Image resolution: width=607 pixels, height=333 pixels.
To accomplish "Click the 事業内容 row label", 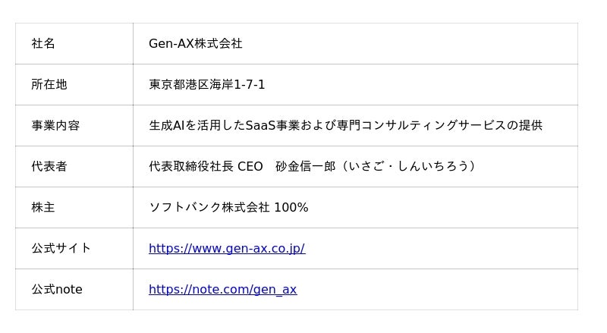I will click(x=55, y=126).
